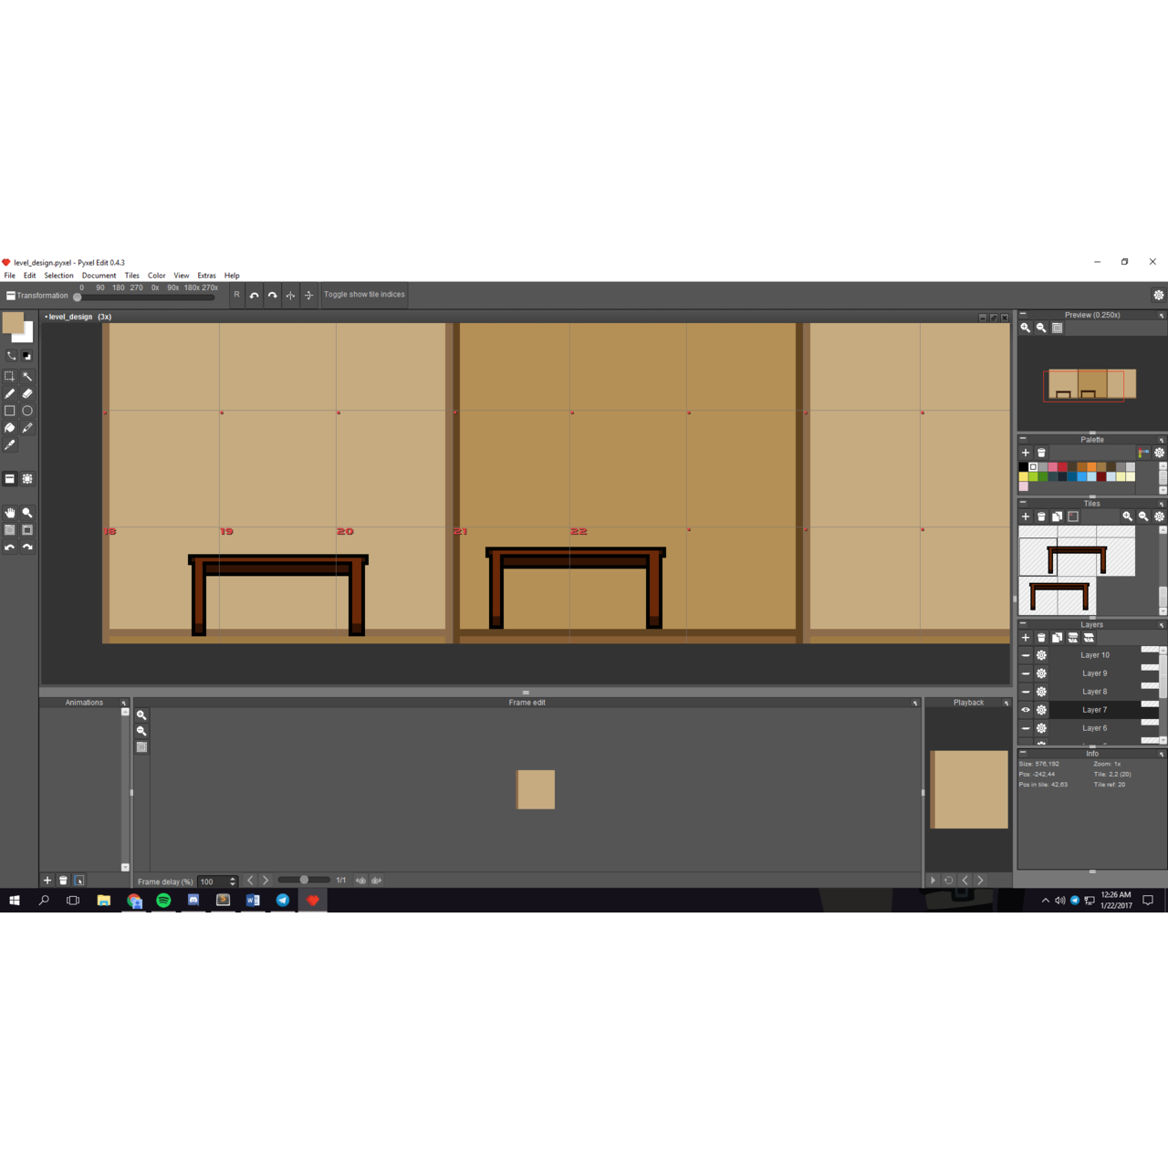Screen dimensions: 1168x1168
Task: Pick the Fill bucket tool
Action: (10, 428)
